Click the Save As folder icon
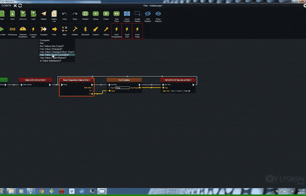Viewport: 306px width, 196px height. click(x=23, y=13)
